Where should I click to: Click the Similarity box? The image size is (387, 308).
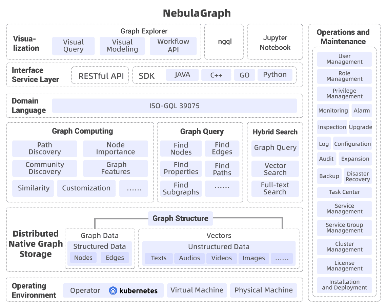pyautogui.click(x=33, y=188)
